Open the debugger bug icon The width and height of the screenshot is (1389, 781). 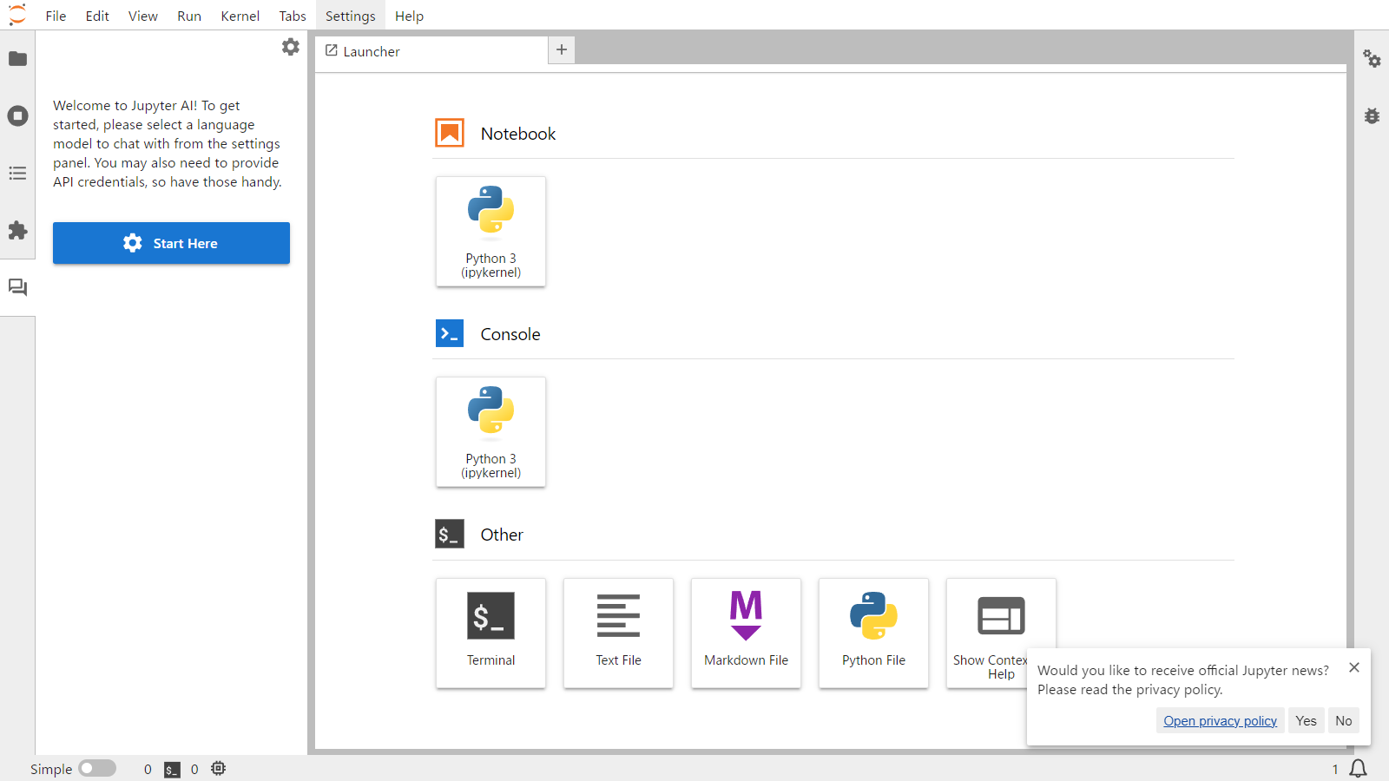[1372, 116]
